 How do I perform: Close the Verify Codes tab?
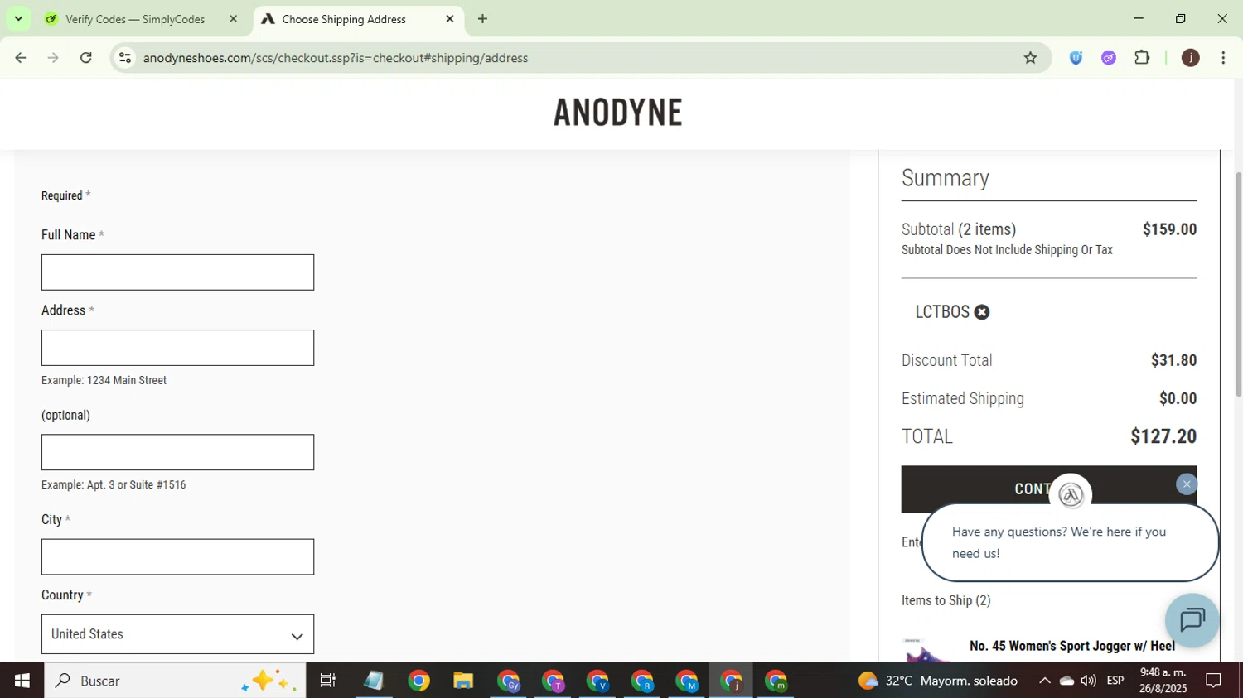click(233, 19)
